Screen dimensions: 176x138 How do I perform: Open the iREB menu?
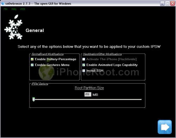[23, 9]
